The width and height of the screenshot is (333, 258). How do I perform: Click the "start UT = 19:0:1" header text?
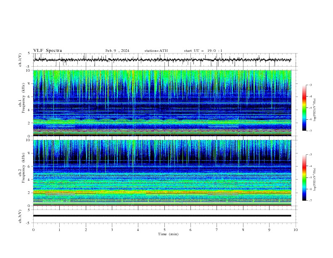[203, 51]
